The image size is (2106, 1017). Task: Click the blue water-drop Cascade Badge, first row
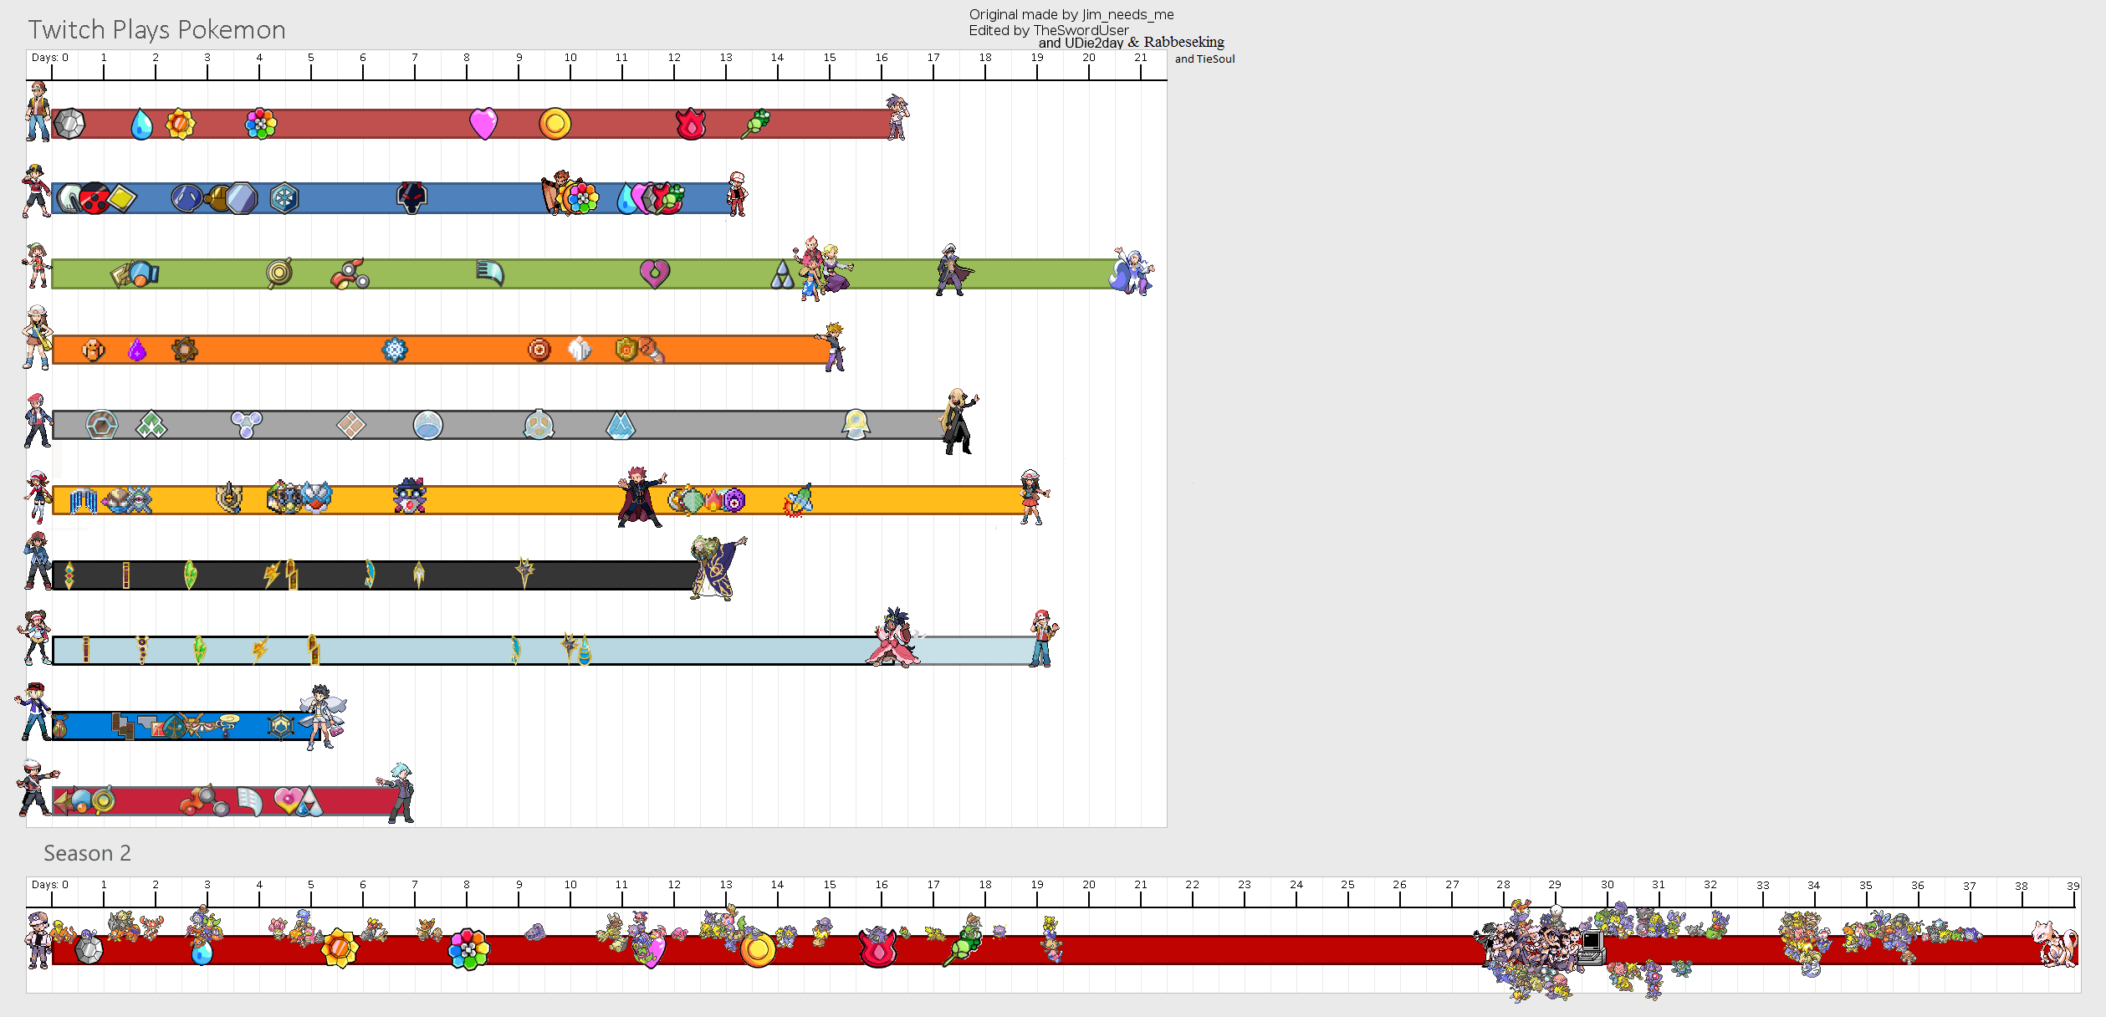(x=142, y=125)
